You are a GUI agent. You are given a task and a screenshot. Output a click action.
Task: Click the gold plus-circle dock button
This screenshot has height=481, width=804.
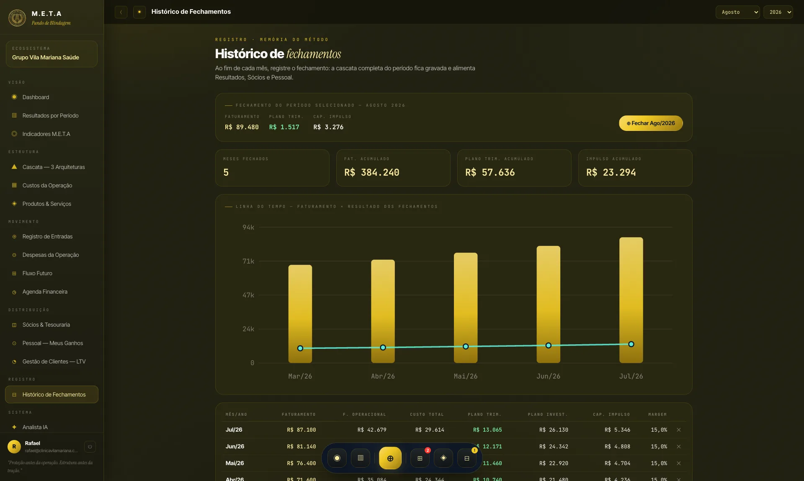point(390,458)
